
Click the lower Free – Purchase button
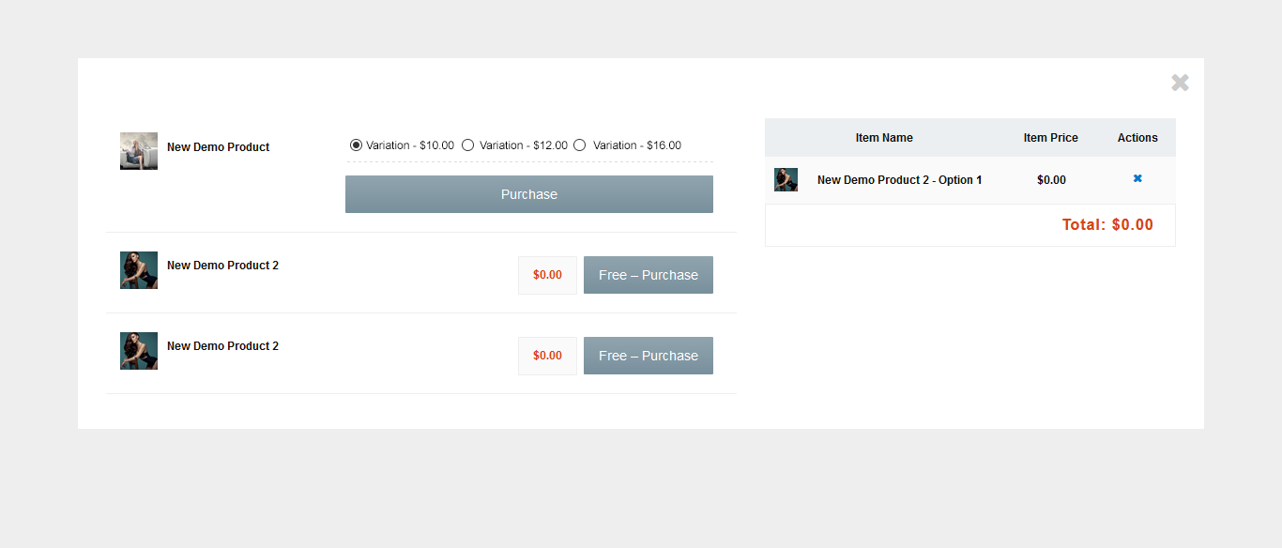(x=648, y=356)
